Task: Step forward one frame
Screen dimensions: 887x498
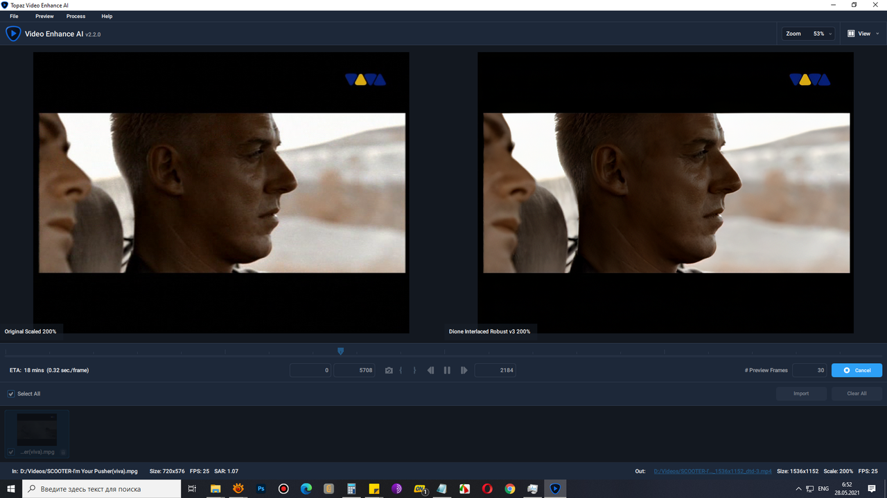Action: 464,371
